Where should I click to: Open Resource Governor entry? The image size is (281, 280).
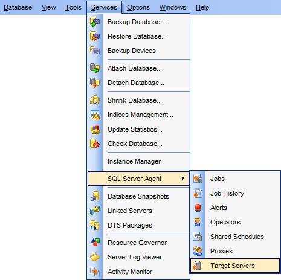[138, 243]
